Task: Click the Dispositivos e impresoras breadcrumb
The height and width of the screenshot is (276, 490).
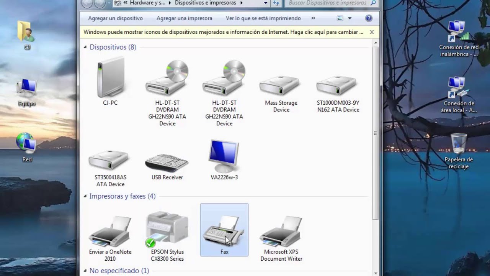Action: coord(206,3)
